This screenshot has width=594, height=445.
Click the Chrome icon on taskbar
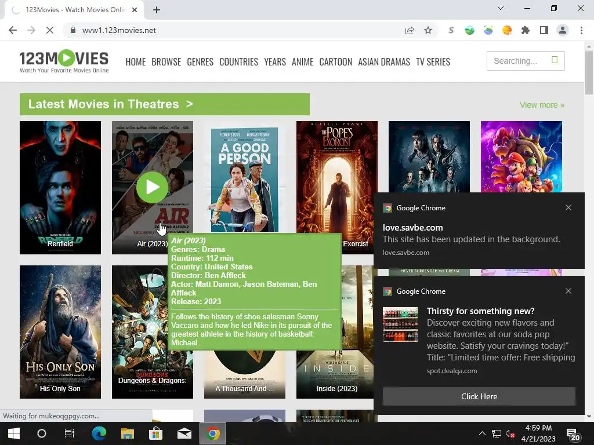tap(213, 433)
